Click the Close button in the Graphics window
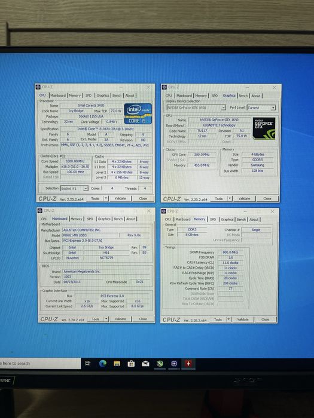 [267, 199]
